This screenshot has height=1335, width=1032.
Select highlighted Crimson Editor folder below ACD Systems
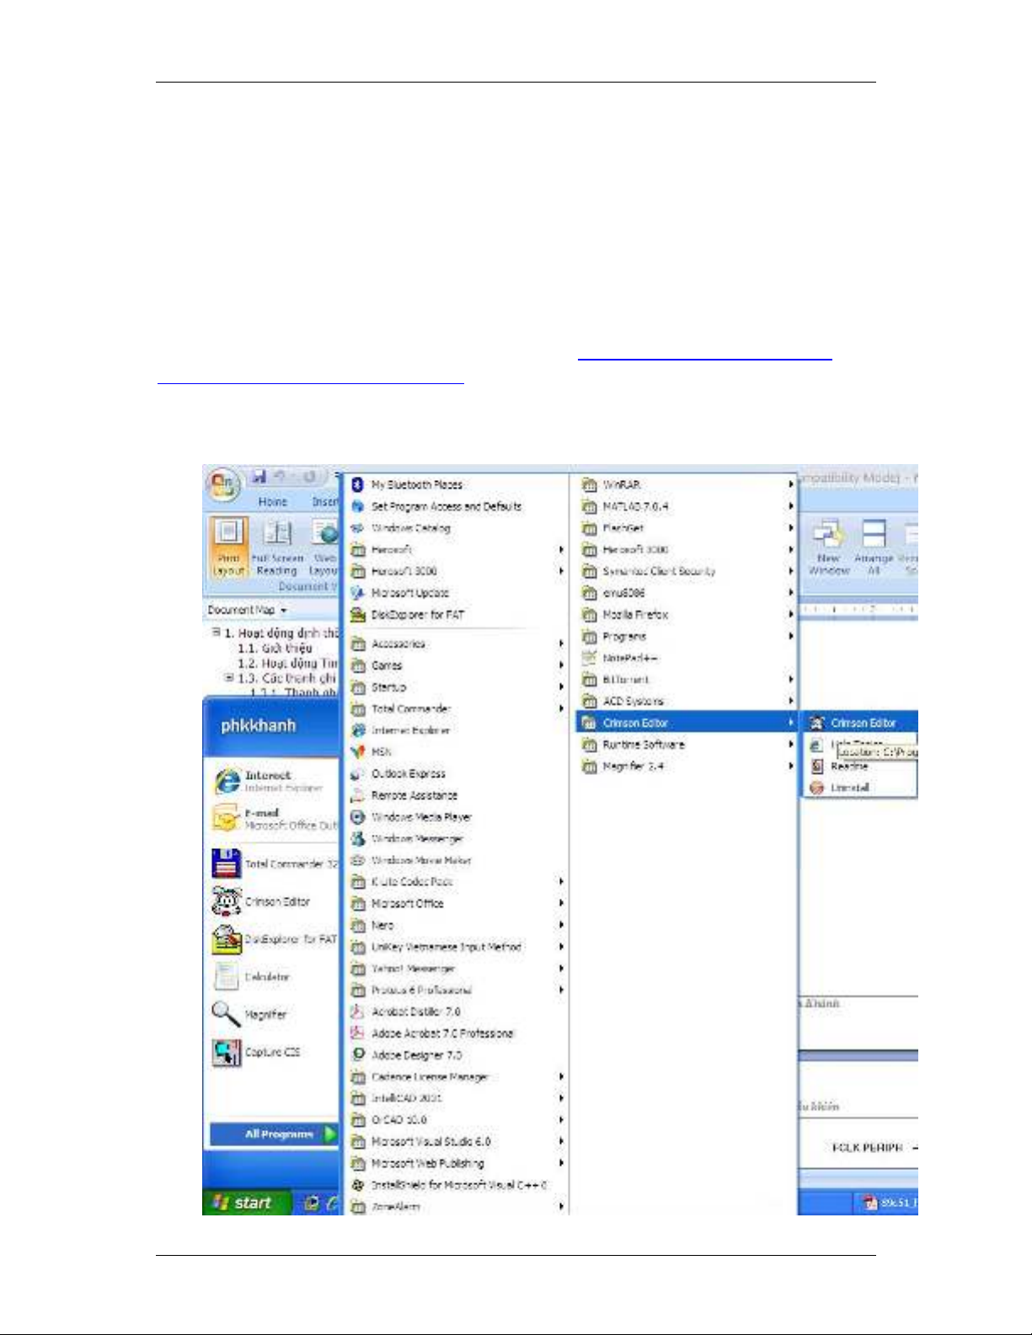pos(687,723)
